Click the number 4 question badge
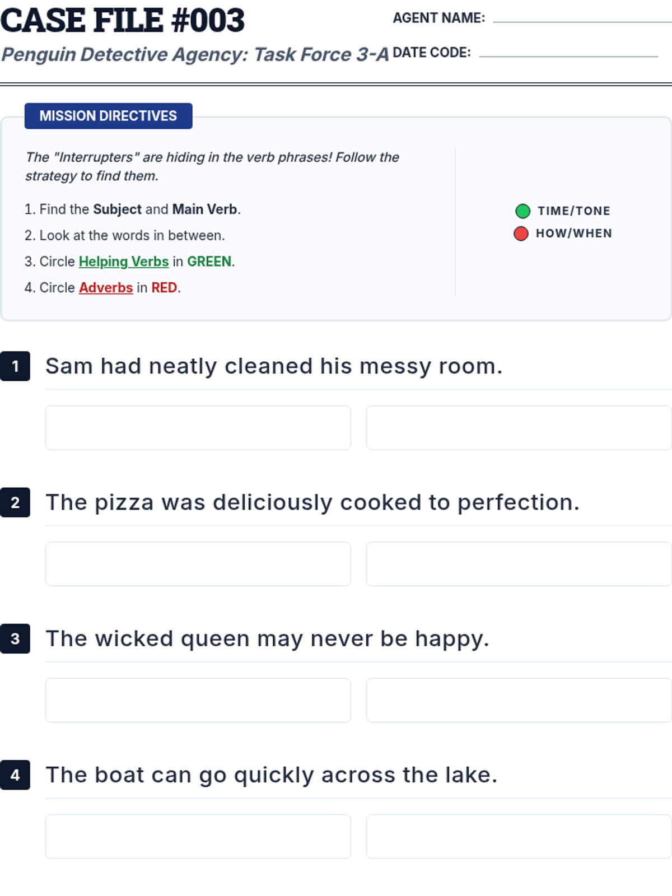The image size is (672, 896). point(15,775)
